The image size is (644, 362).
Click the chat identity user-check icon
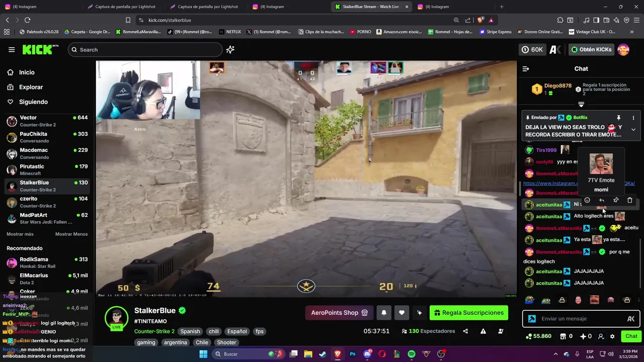(601, 336)
